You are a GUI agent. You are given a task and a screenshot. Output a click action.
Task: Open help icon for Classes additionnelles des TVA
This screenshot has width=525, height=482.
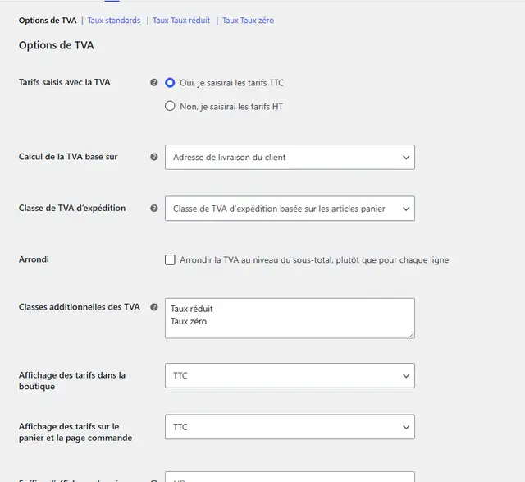pyautogui.click(x=154, y=307)
